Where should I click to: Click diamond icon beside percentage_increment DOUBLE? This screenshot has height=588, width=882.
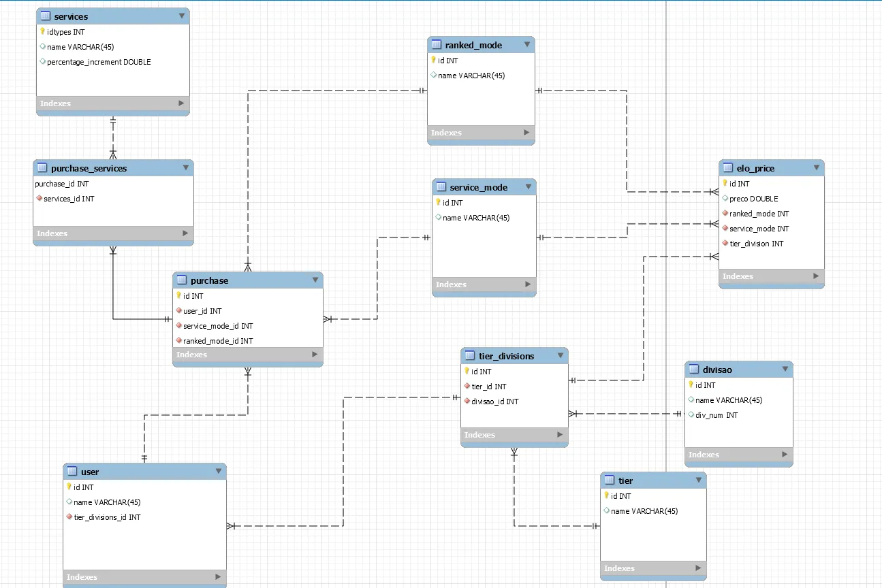[x=42, y=62]
